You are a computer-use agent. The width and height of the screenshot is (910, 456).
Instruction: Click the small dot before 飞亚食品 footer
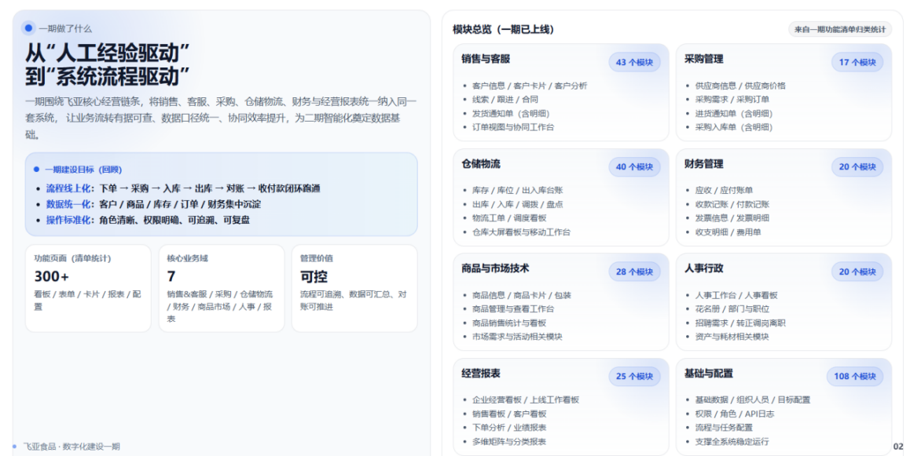[14, 447]
